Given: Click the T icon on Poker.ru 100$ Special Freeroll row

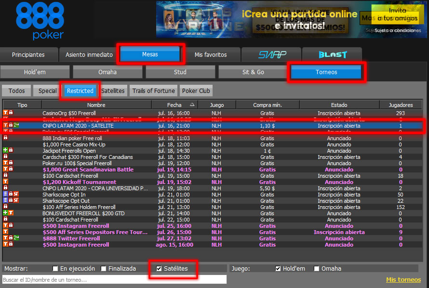Looking at the screenshot, I should point(5,163).
